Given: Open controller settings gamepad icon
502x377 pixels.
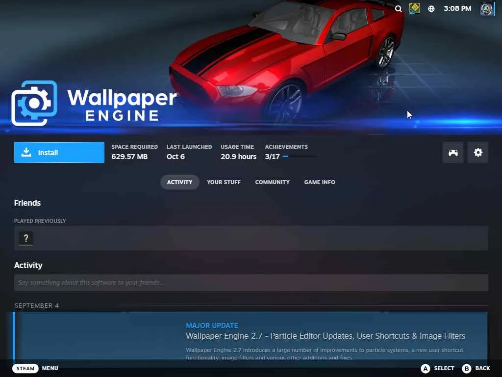Looking at the screenshot, I should pos(452,153).
